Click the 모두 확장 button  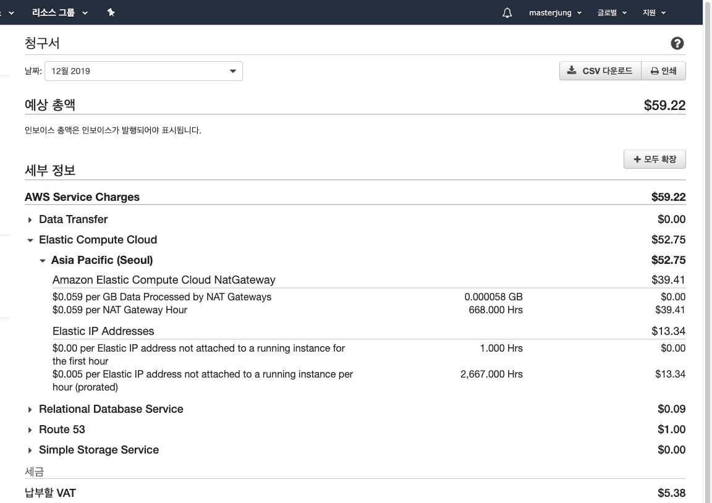tap(655, 159)
